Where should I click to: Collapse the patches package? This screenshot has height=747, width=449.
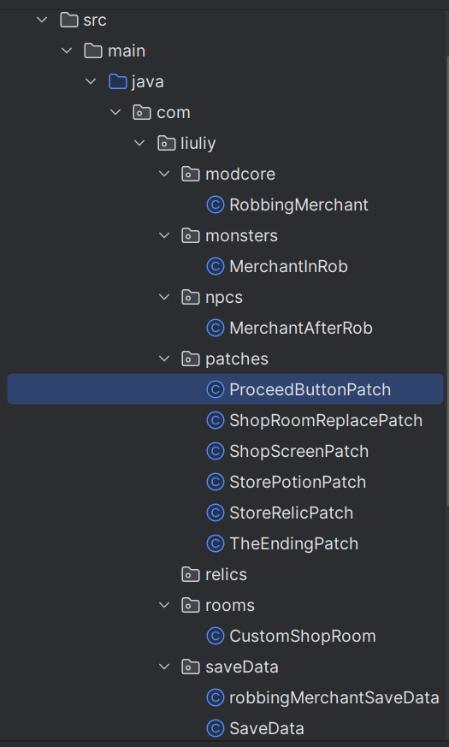pos(164,359)
